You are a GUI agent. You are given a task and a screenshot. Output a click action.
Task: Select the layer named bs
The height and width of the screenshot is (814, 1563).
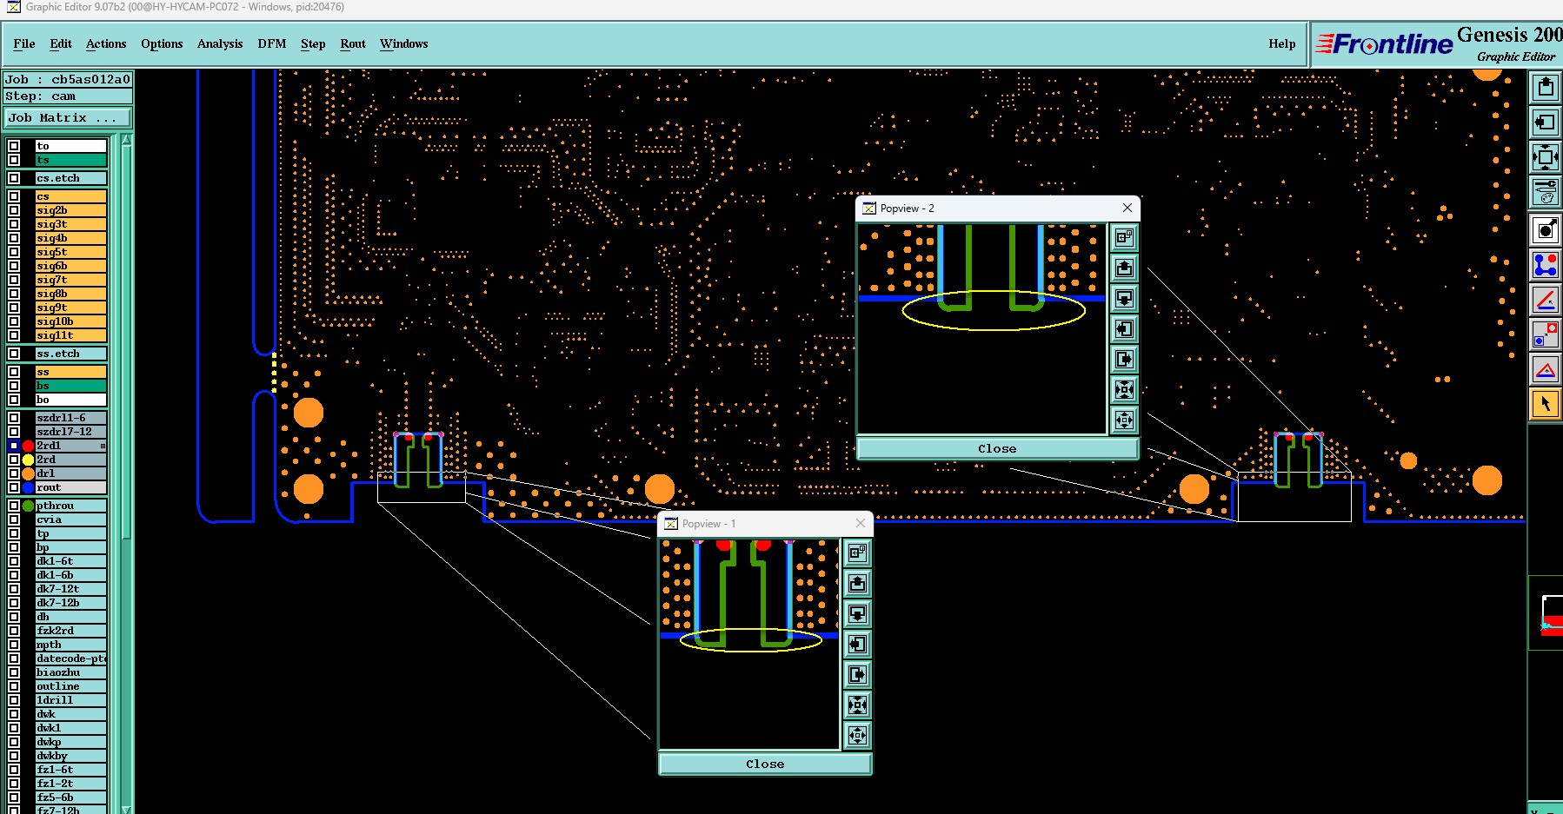71,386
